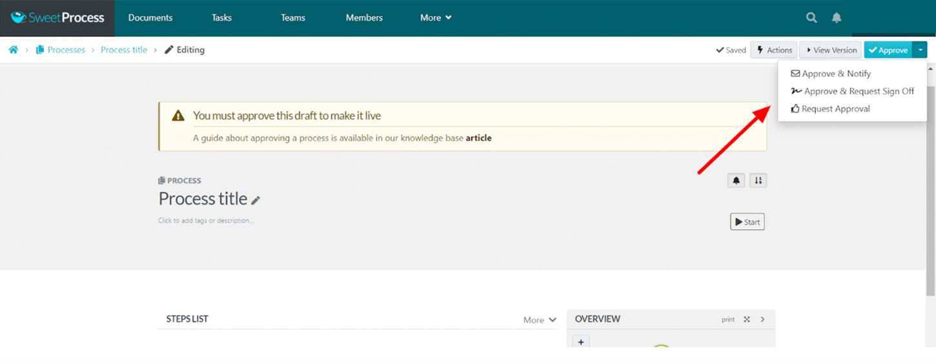Open the Documents menu
This screenshot has height=364, width=936.
click(150, 18)
